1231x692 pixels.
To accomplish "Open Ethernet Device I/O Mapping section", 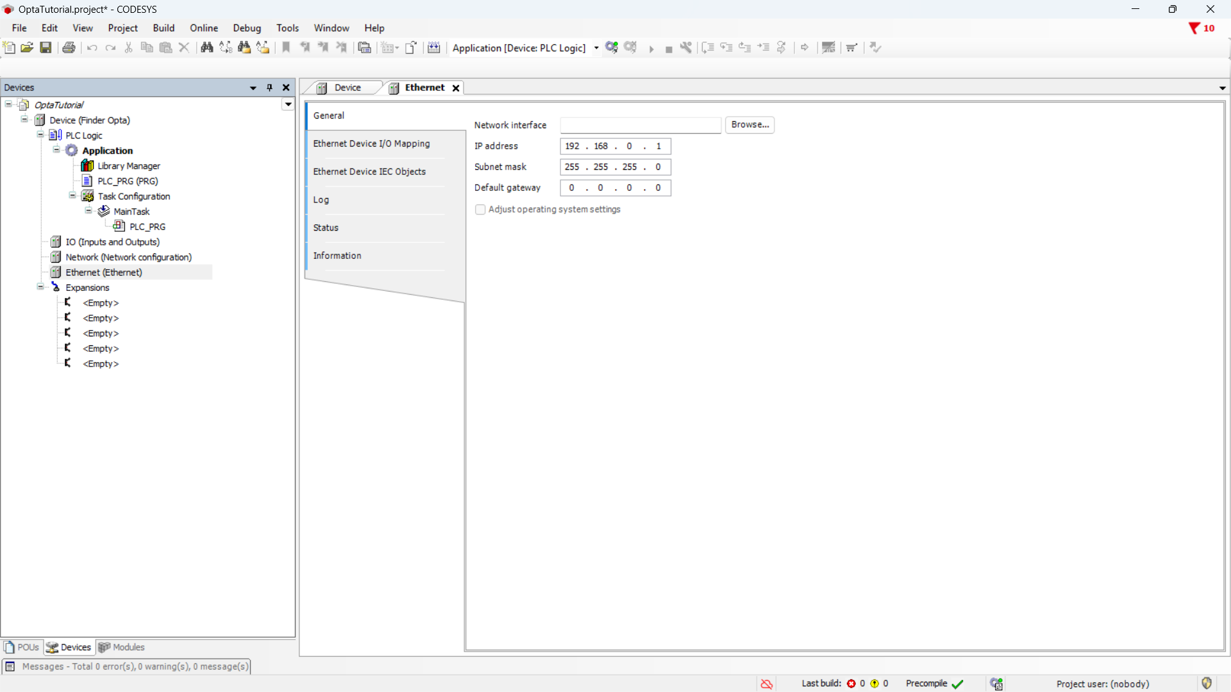I will point(371,144).
